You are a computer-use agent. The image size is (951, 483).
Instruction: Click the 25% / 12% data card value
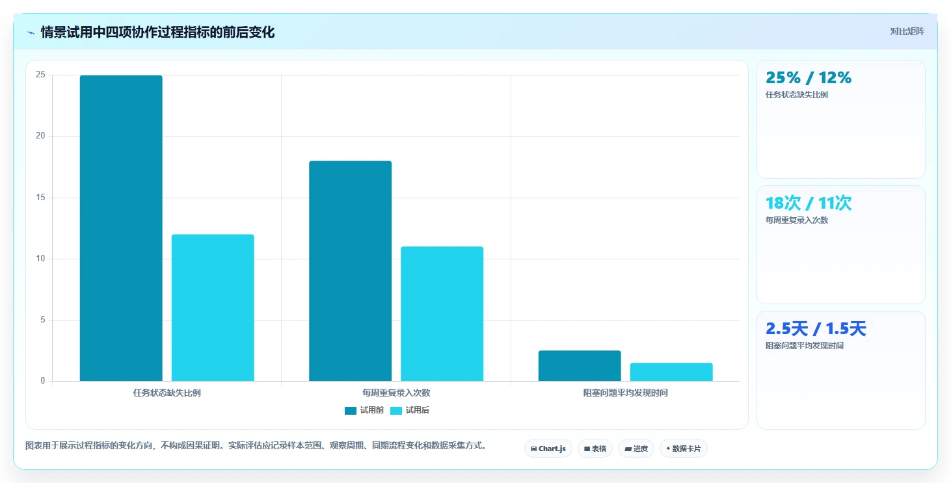click(x=809, y=77)
